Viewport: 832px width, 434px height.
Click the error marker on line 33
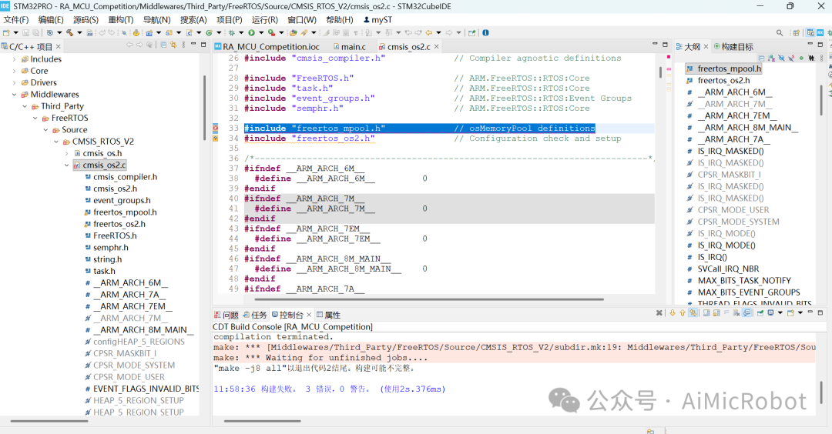(x=216, y=129)
